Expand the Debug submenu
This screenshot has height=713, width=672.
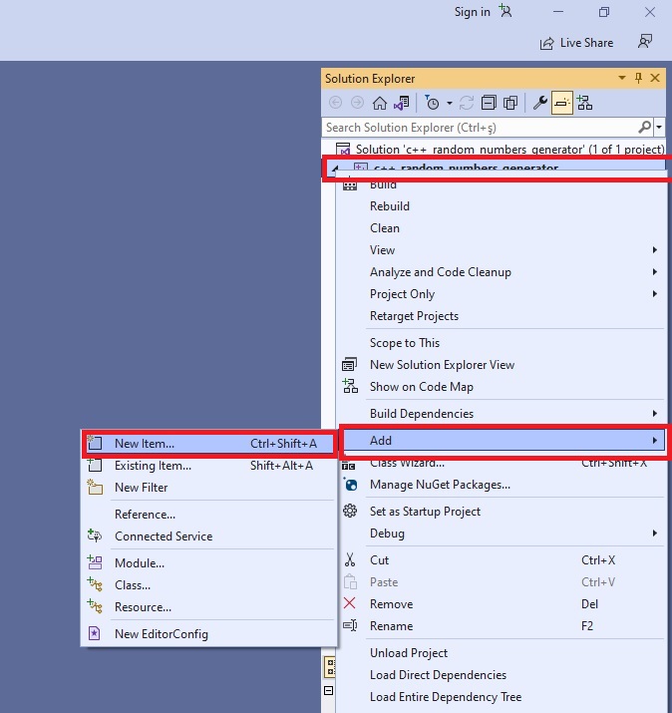click(504, 534)
